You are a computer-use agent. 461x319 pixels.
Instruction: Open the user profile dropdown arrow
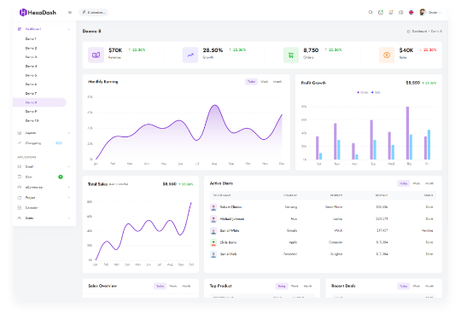point(440,12)
